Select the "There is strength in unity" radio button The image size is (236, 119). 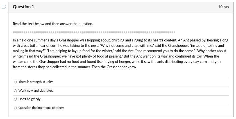(15, 82)
